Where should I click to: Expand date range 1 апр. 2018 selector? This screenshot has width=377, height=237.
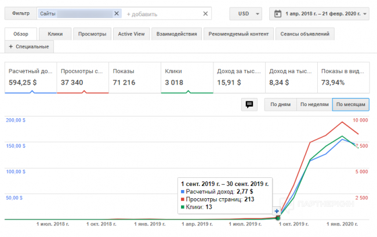326,13
